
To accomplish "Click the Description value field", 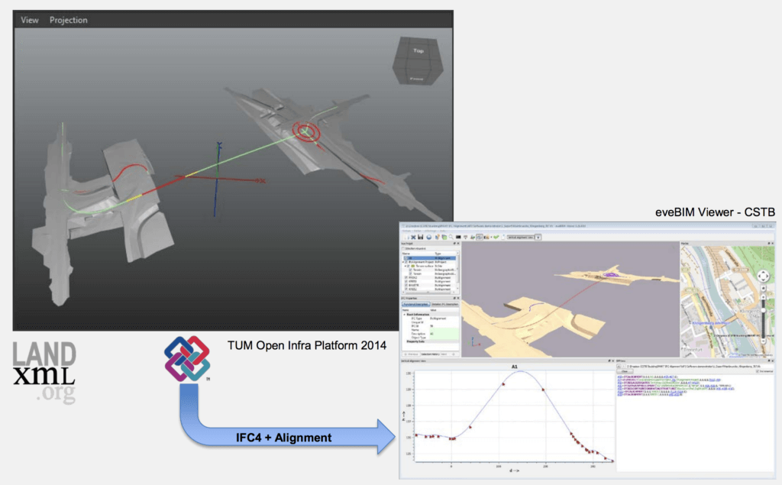I will pyautogui.click(x=444, y=334).
